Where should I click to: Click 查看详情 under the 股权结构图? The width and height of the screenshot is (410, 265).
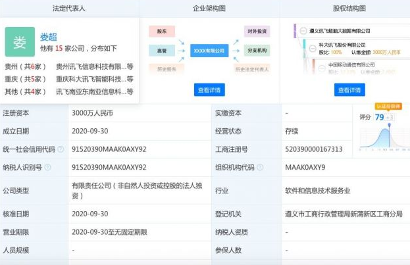coord(349,89)
